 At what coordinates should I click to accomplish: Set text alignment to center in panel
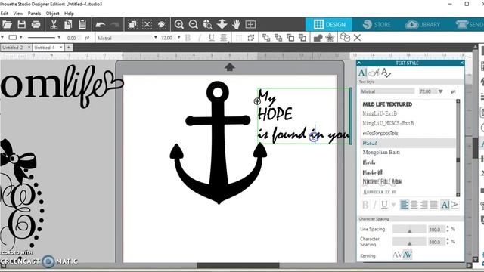(414, 205)
